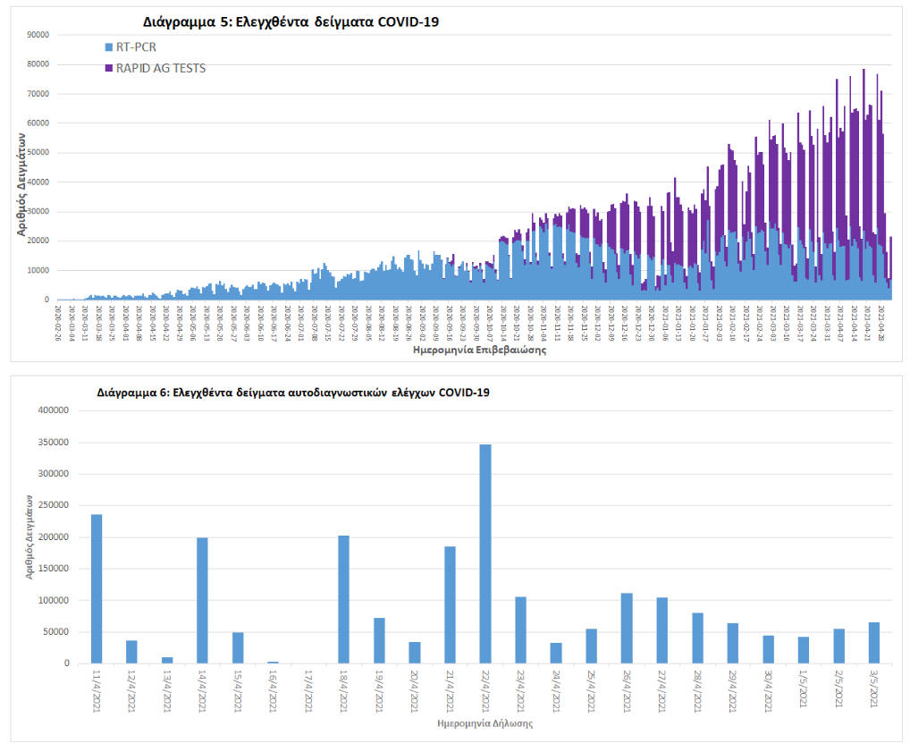Select the 18/4/2021 bar

pyautogui.click(x=344, y=599)
